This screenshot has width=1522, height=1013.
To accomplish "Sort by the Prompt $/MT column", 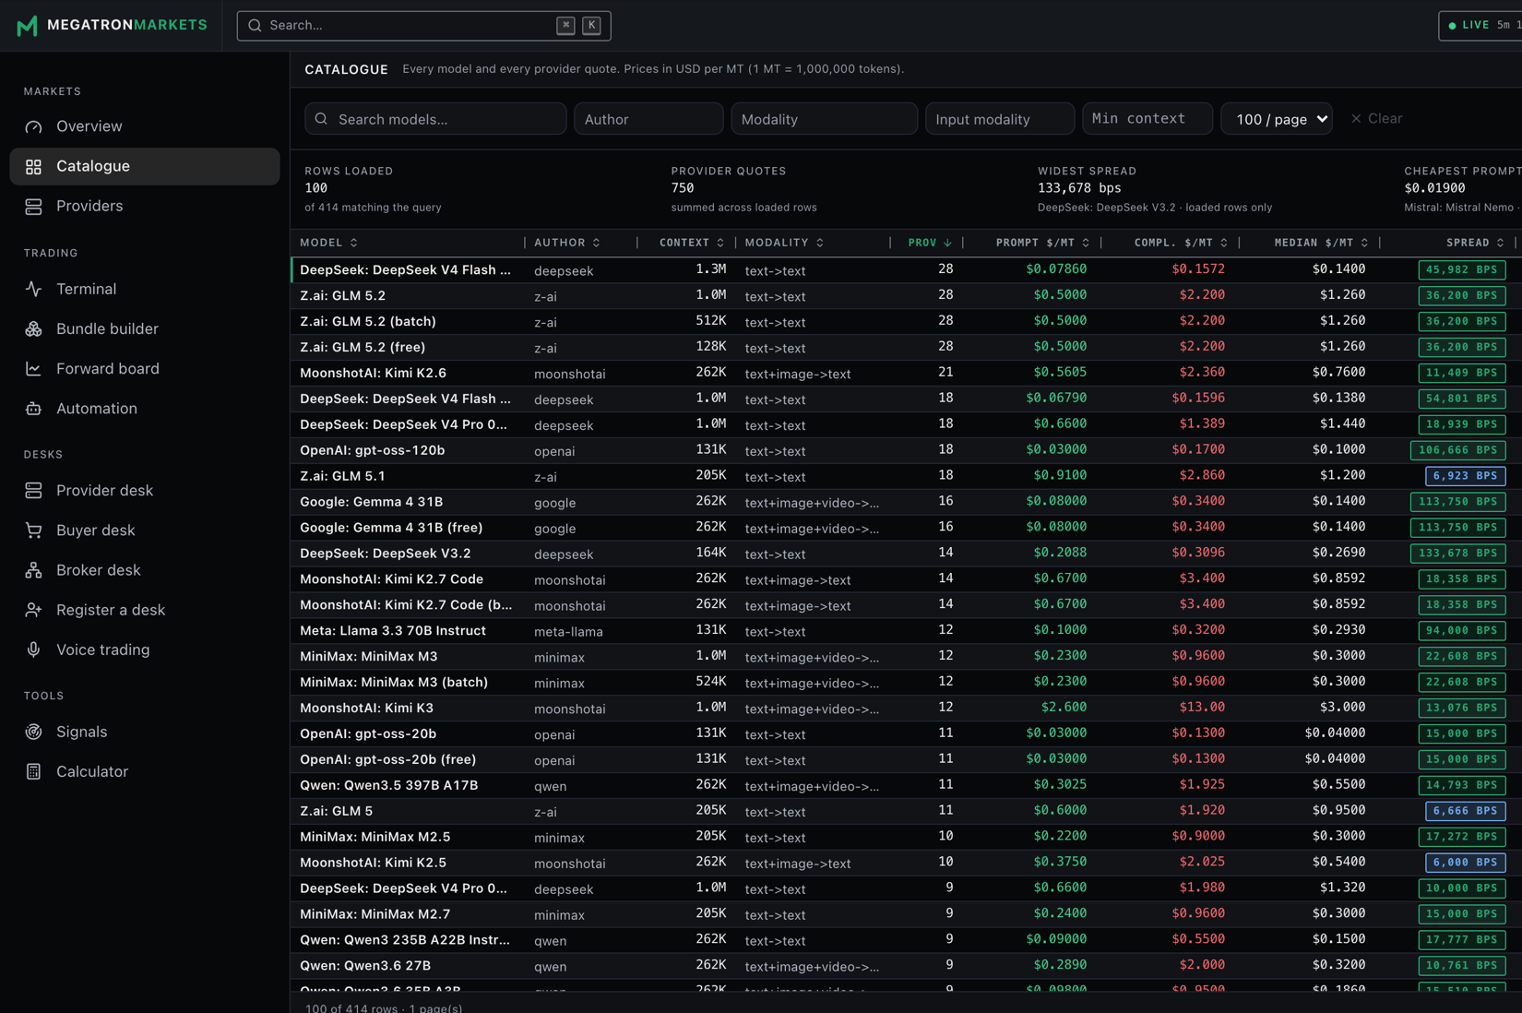I will pos(1042,243).
